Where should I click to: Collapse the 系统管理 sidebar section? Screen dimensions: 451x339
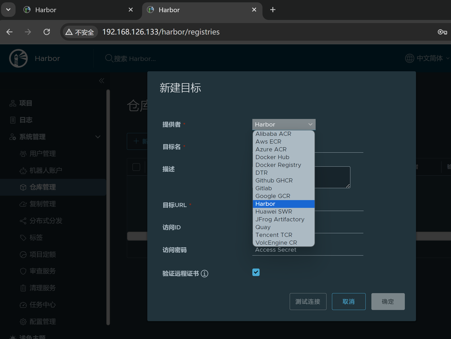[x=98, y=137]
